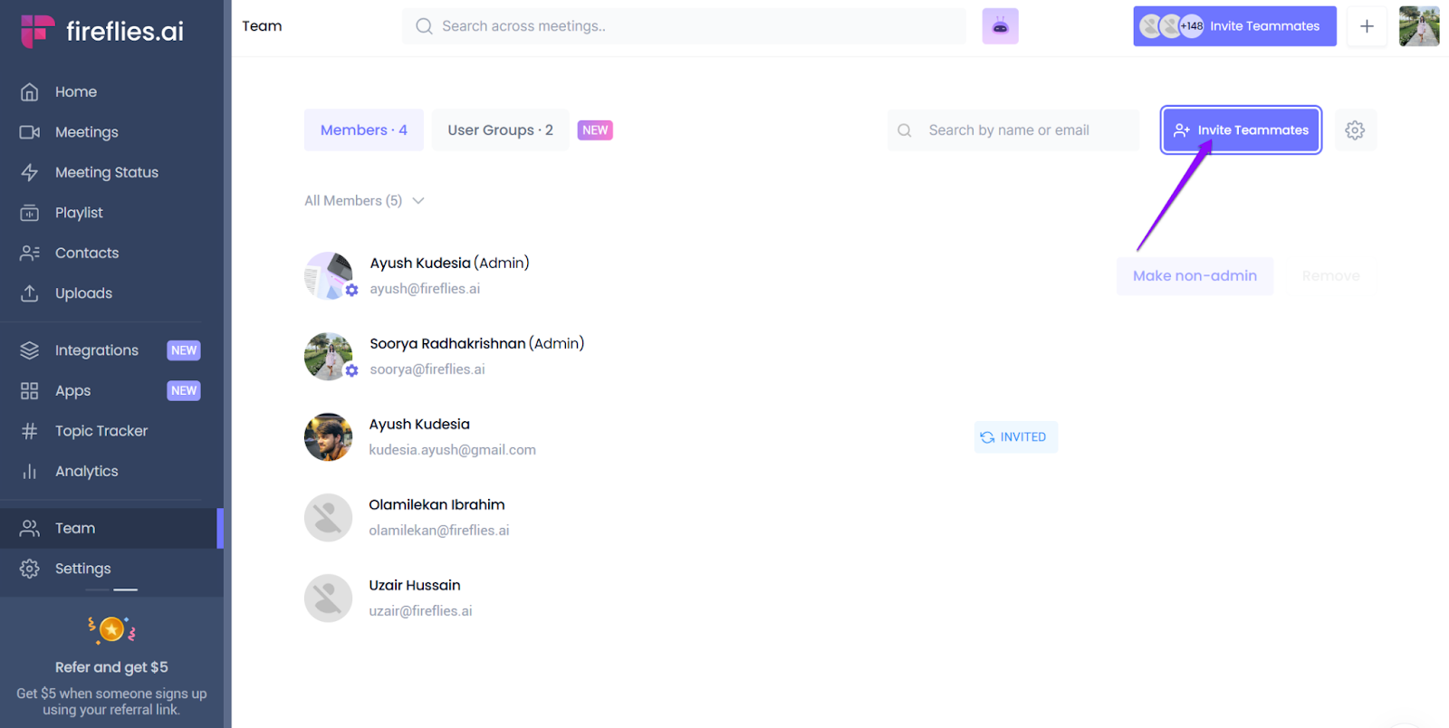Open Integrations in the sidebar
This screenshot has height=728, width=1449.
pos(97,350)
